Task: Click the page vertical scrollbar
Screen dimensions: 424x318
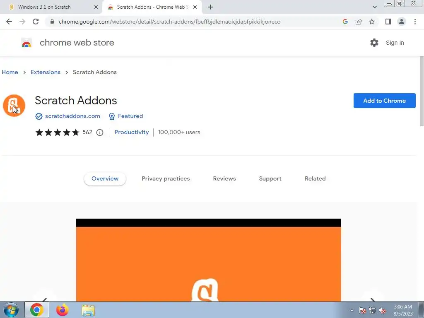Action: point(422,91)
